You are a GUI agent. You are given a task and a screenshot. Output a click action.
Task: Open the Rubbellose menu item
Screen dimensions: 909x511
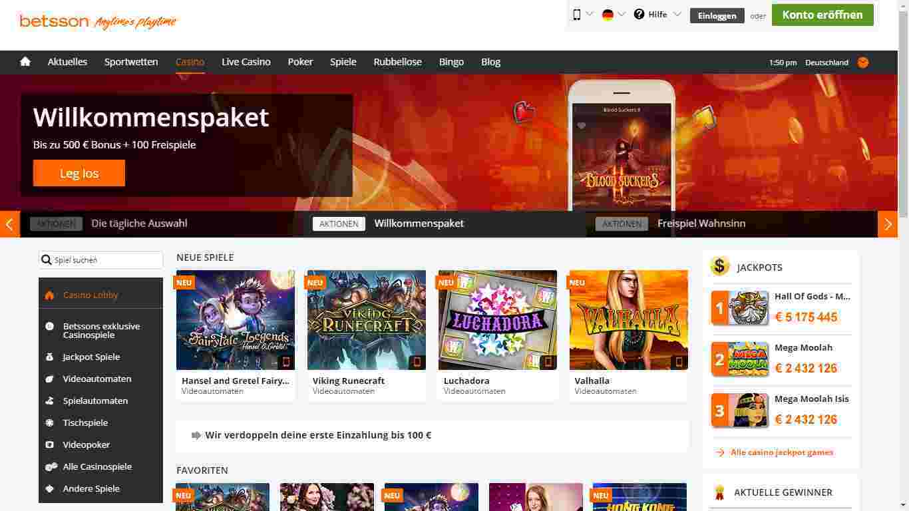(398, 62)
